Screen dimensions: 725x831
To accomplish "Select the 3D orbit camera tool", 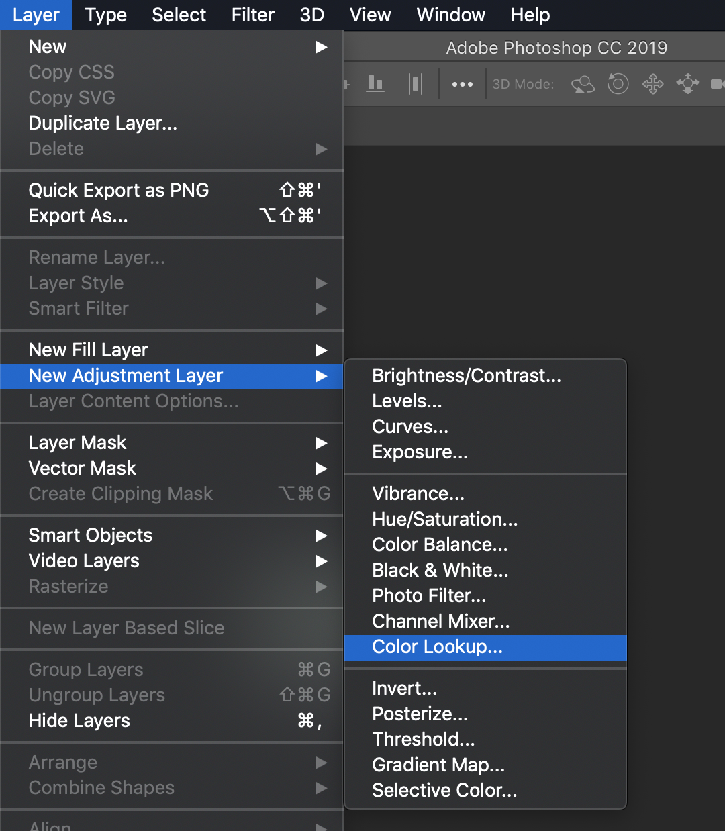I will (583, 84).
